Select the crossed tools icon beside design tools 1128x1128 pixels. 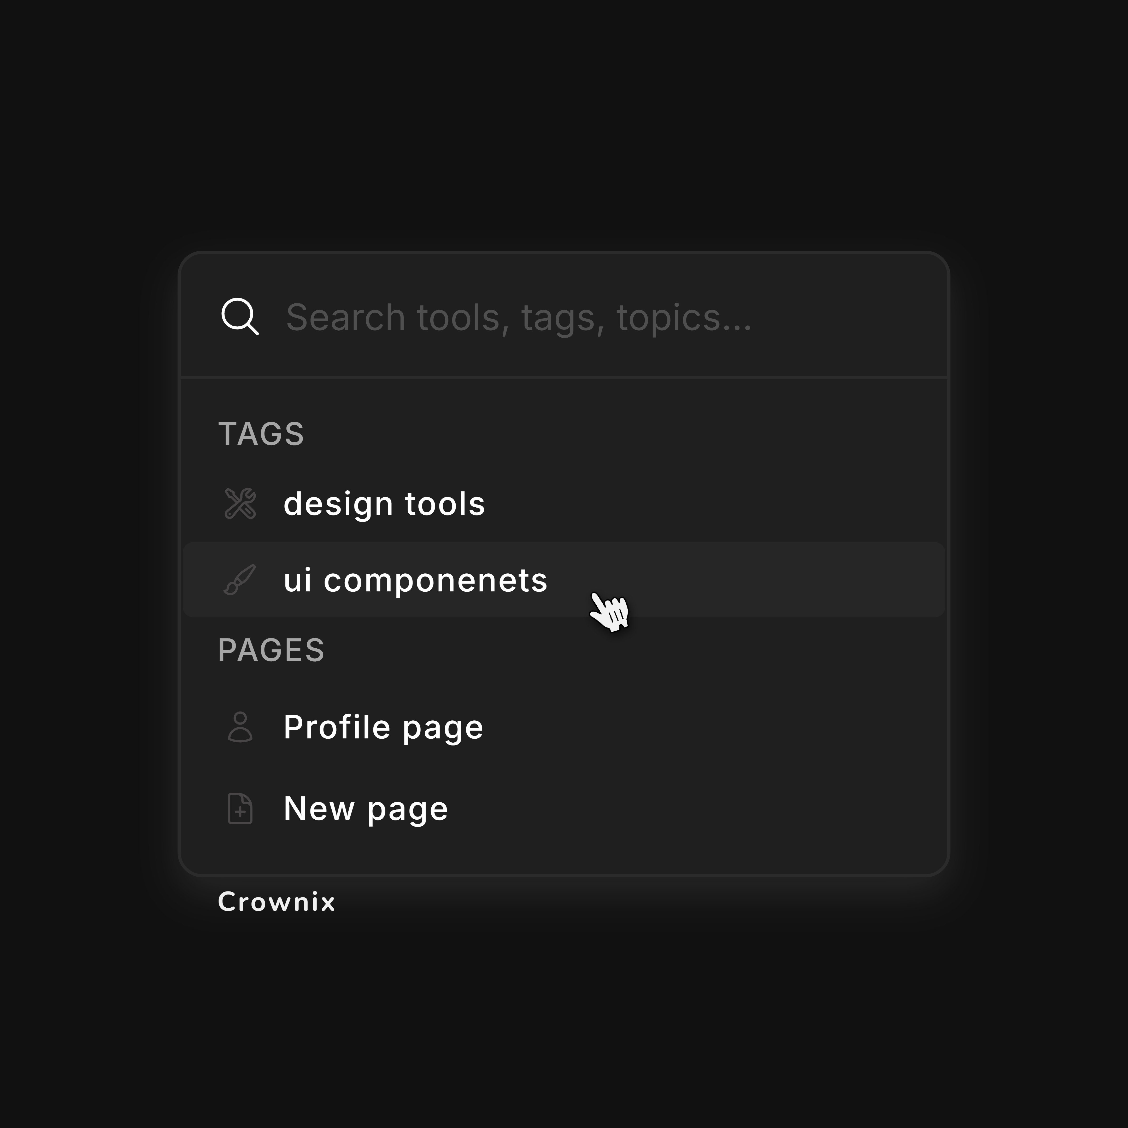[240, 503]
